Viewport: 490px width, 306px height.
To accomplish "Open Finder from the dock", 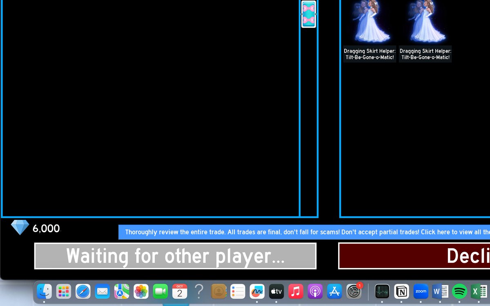I will click(x=44, y=291).
